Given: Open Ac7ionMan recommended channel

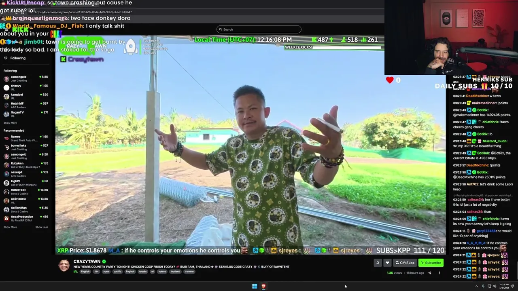Looking at the screenshot, I should [x=26, y=209].
